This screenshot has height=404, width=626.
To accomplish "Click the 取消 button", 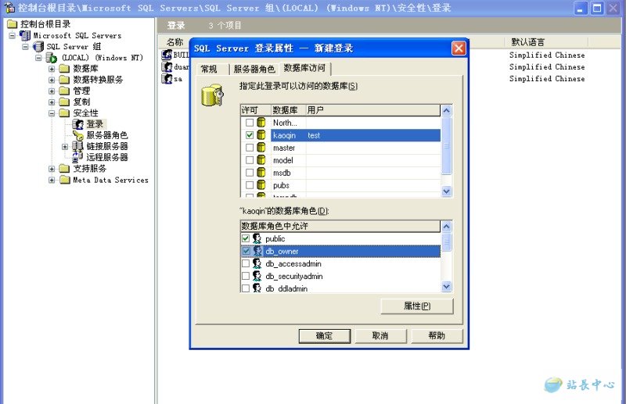I will (380, 336).
